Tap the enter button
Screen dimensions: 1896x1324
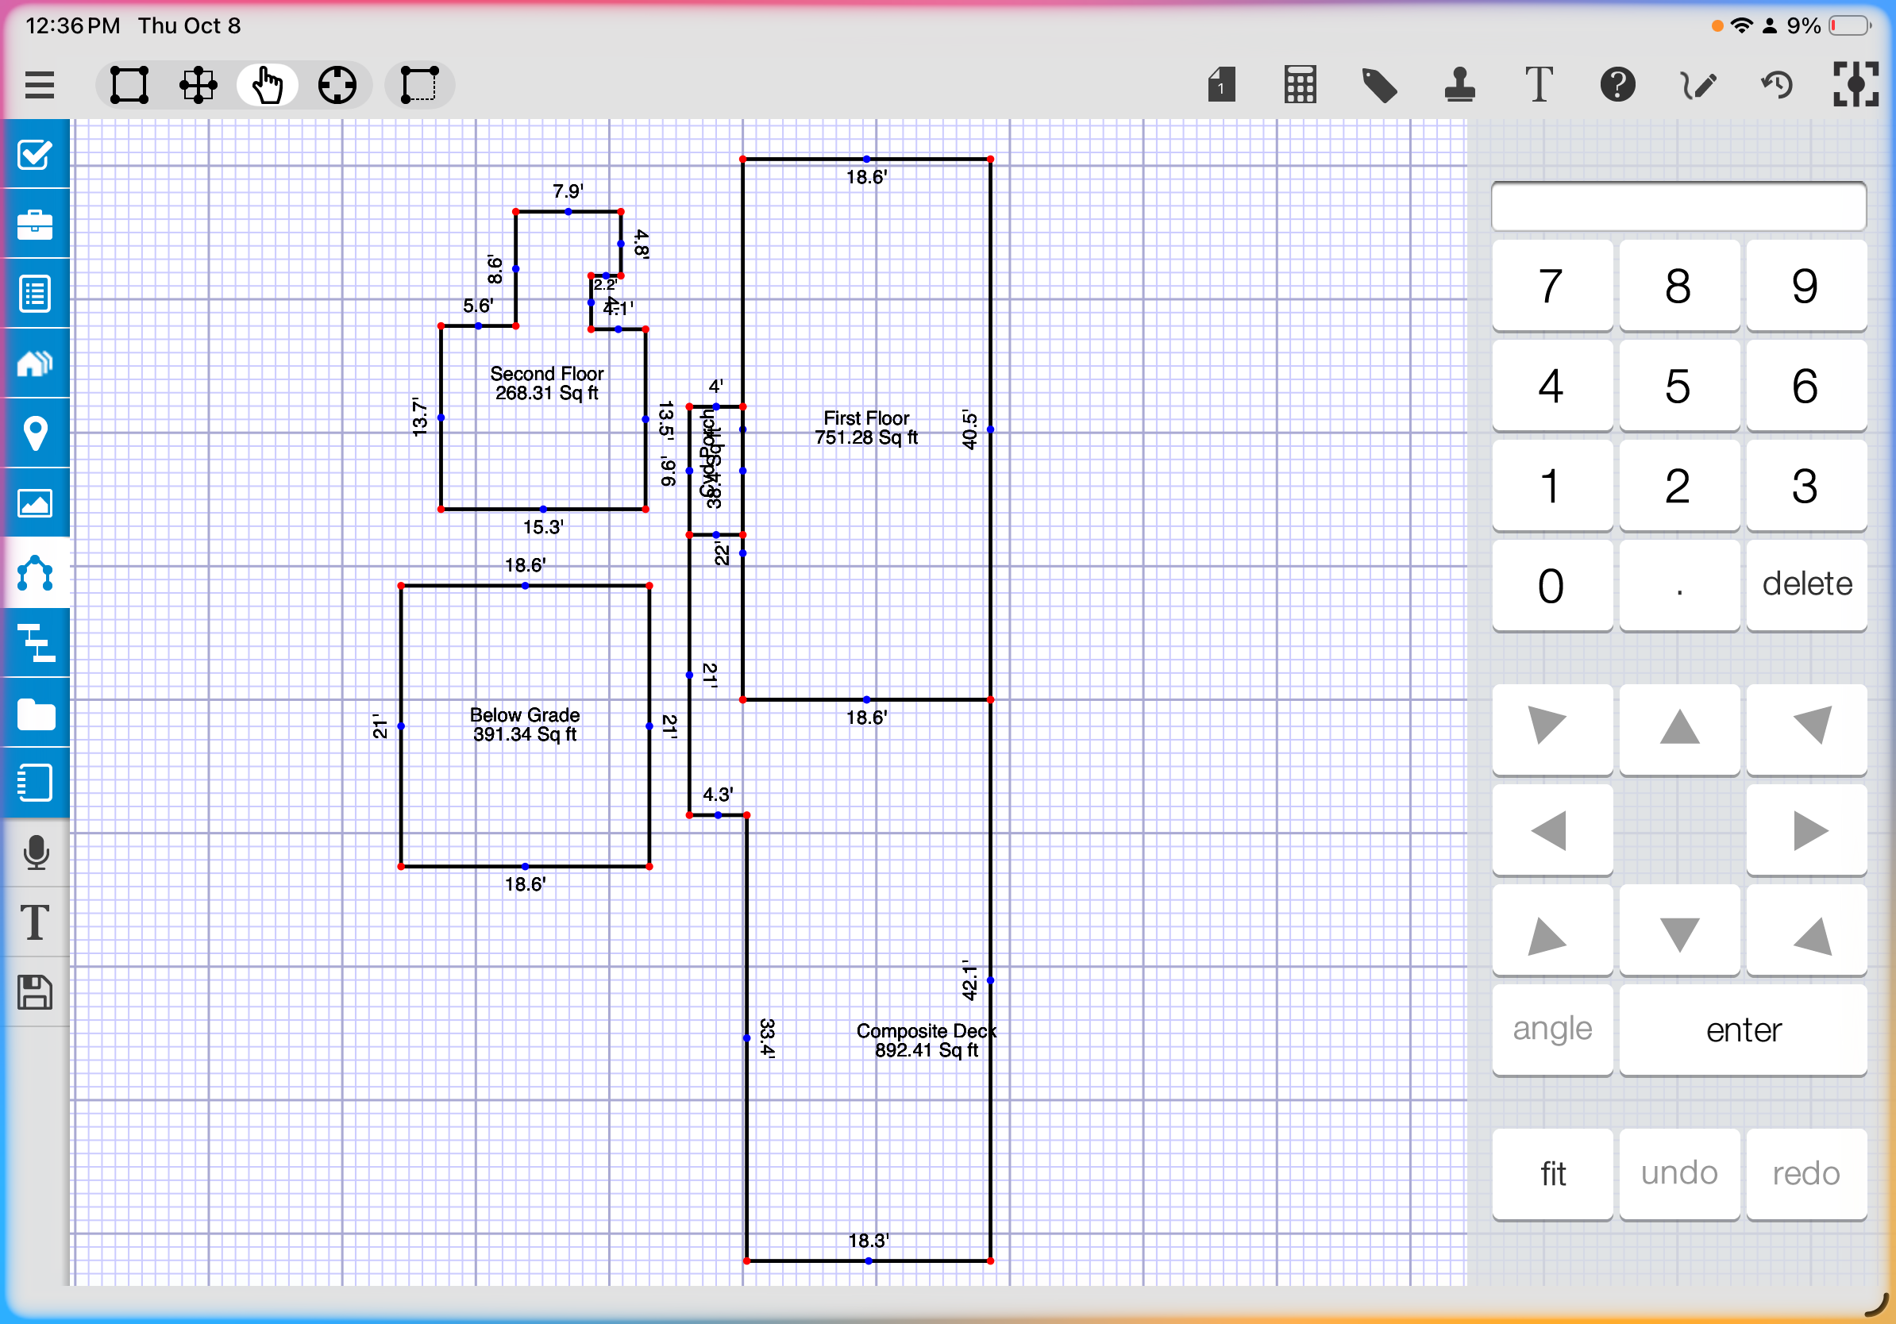(x=1743, y=1030)
